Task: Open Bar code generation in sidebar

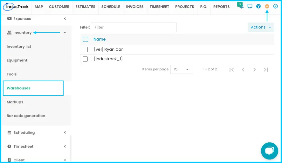Action: point(26,116)
